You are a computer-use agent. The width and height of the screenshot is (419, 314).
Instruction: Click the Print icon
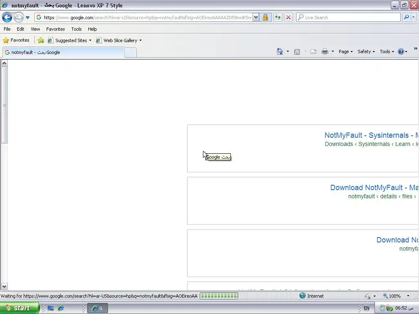click(x=324, y=52)
